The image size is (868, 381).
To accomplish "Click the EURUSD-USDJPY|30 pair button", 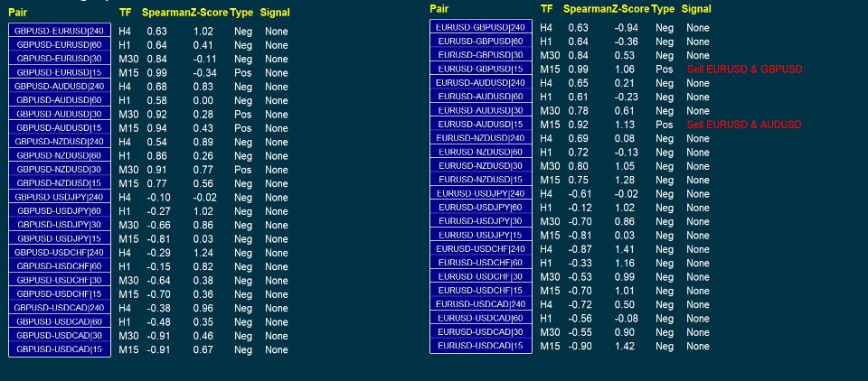I will click(x=480, y=221).
